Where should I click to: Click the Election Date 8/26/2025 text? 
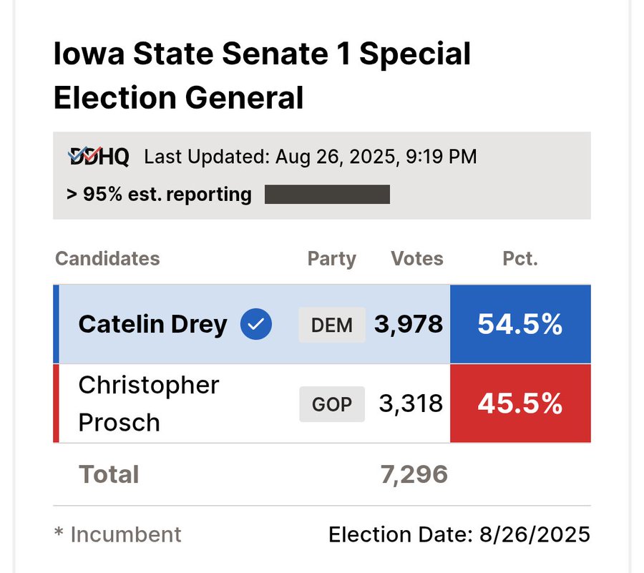459,534
